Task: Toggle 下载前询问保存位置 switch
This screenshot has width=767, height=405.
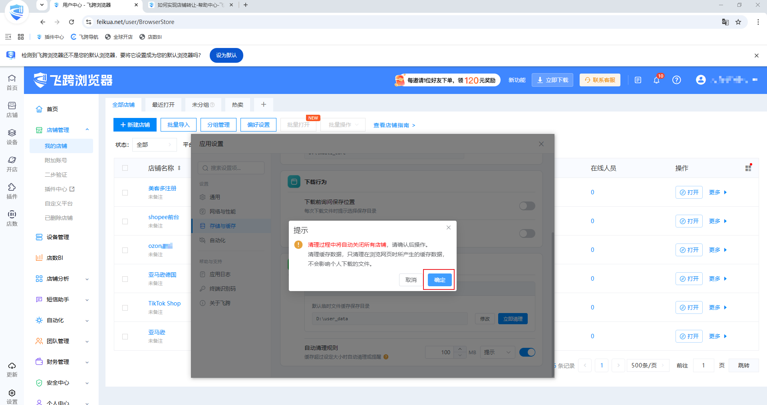Action: (527, 206)
